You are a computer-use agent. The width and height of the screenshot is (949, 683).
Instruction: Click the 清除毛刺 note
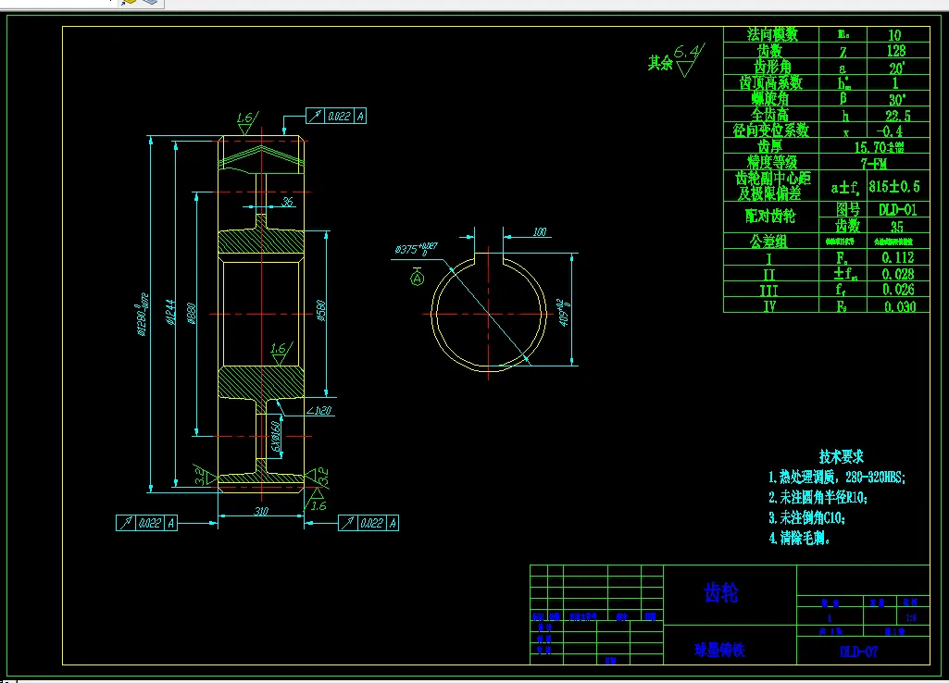pos(799,538)
